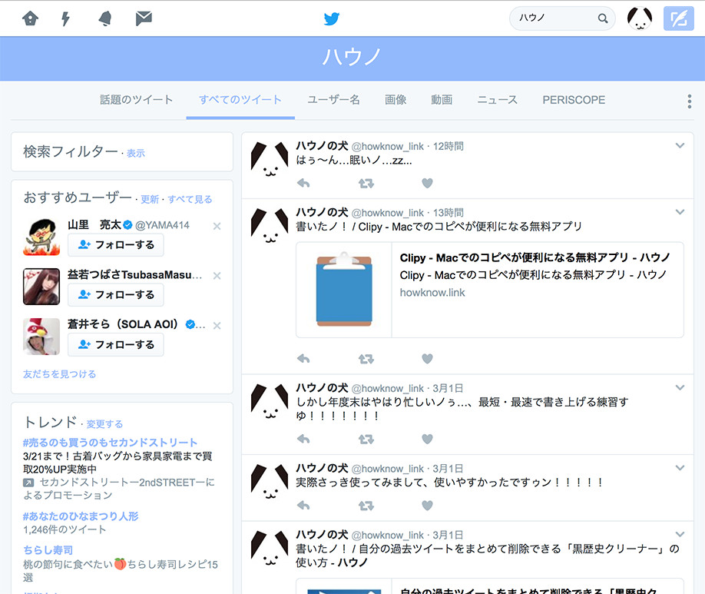This screenshot has width=705, height=594.
Task: Open the ニュース tab
Action: (497, 100)
